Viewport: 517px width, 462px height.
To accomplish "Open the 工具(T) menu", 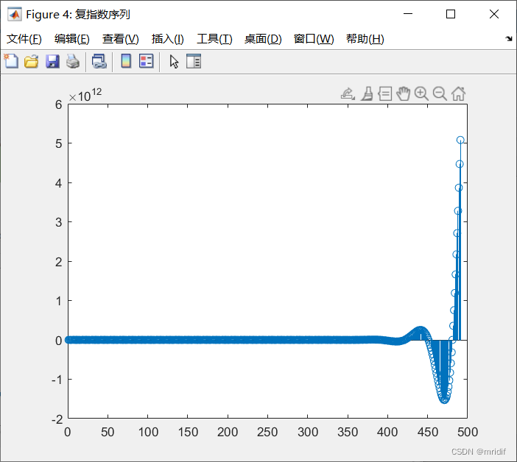I will click(214, 39).
